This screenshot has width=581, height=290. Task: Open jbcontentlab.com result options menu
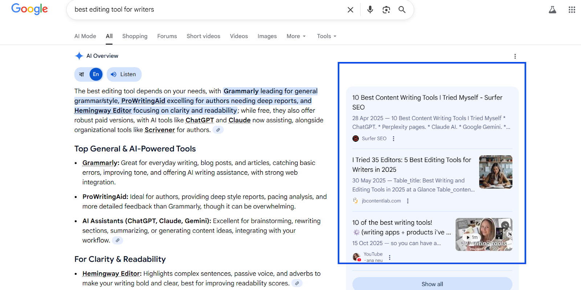[x=408, y=201]
